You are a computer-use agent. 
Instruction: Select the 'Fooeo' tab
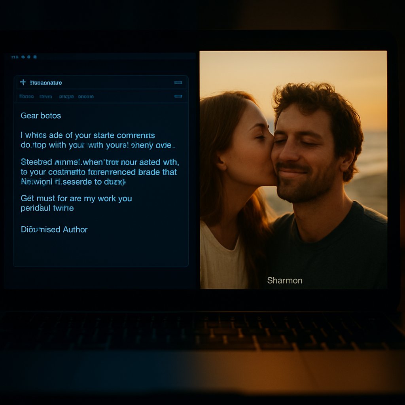26,97
